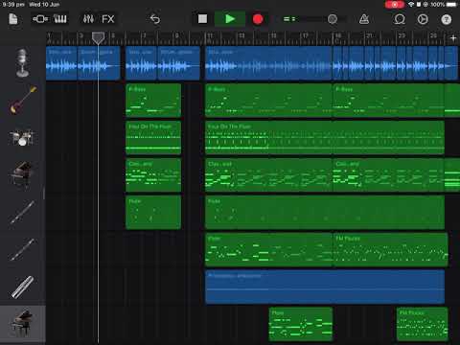The height and width of the screenshot is (345, 460).
Task: Tap the battery icon in status bar
Action: click(451, 5)
